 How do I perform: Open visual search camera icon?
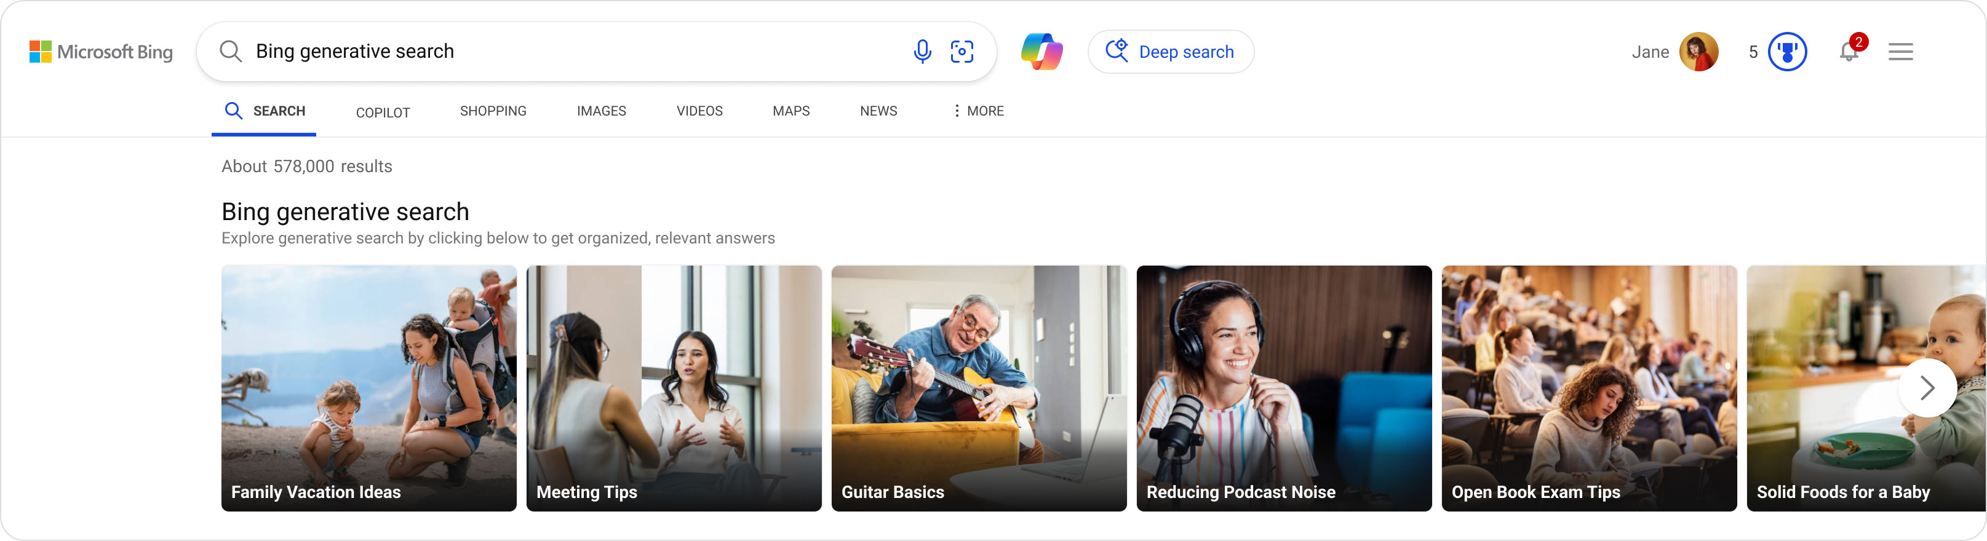click(962, 52)
